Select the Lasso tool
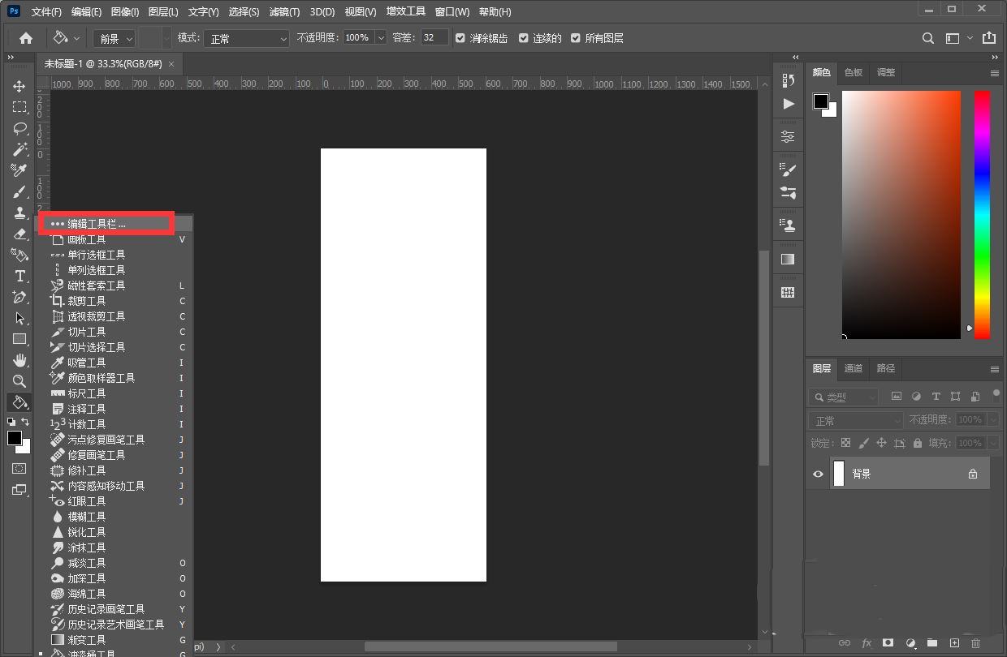This screenshot has height=657, width=1007. [19, 128]
